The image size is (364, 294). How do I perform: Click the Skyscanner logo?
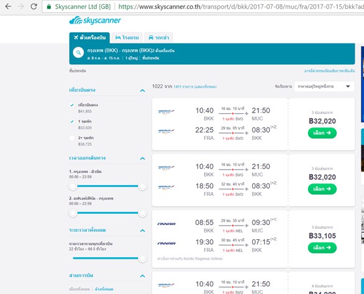[95, 21]
